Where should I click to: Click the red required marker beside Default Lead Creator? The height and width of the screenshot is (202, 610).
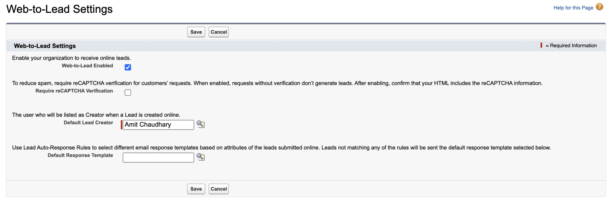click(x=122, y=124)
